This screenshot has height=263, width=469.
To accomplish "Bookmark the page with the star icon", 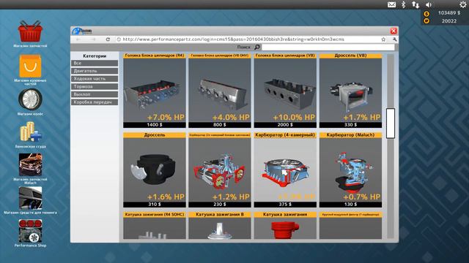I will click(383, 39).
